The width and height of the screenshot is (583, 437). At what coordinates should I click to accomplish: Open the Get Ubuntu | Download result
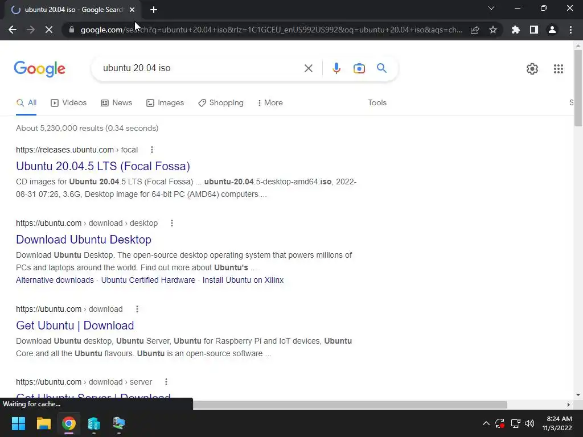(75, 325)
